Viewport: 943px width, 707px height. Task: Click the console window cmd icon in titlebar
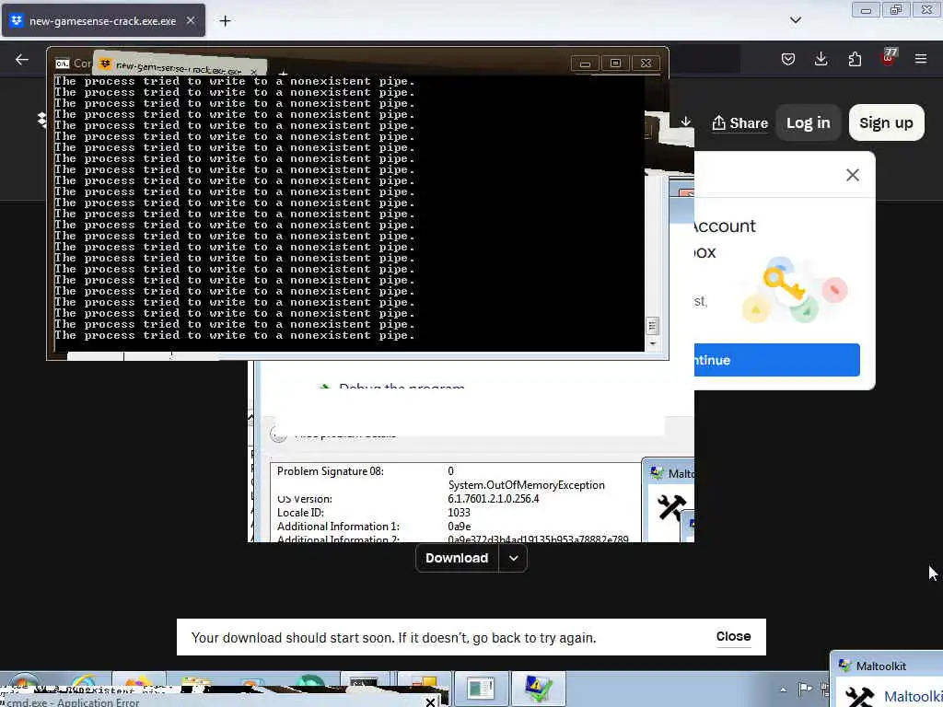click(62, 64)
